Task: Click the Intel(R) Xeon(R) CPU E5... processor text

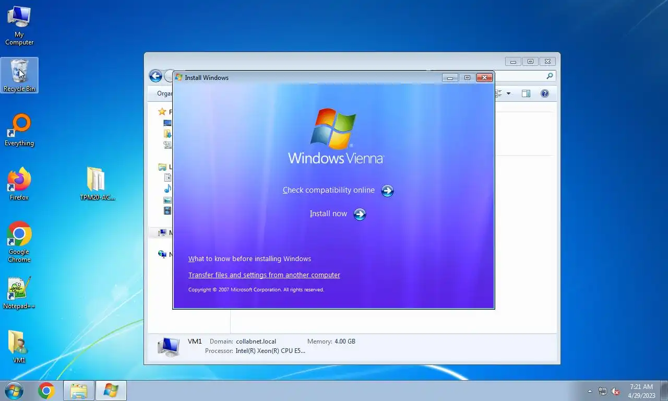Action: tap(270, 351)
